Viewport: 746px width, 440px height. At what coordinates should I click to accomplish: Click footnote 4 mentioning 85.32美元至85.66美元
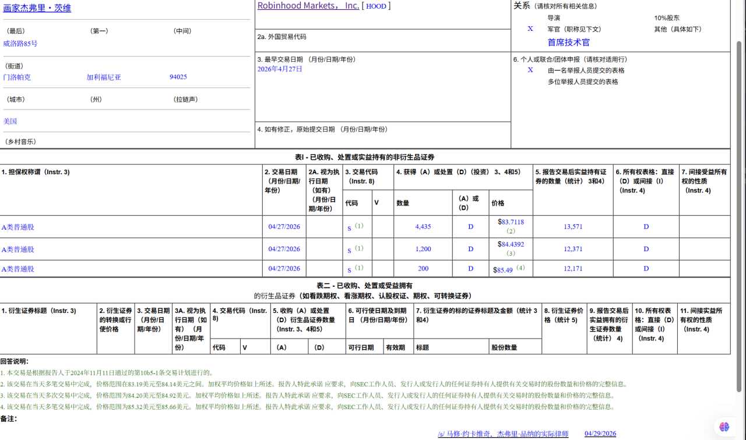point(307,407)
